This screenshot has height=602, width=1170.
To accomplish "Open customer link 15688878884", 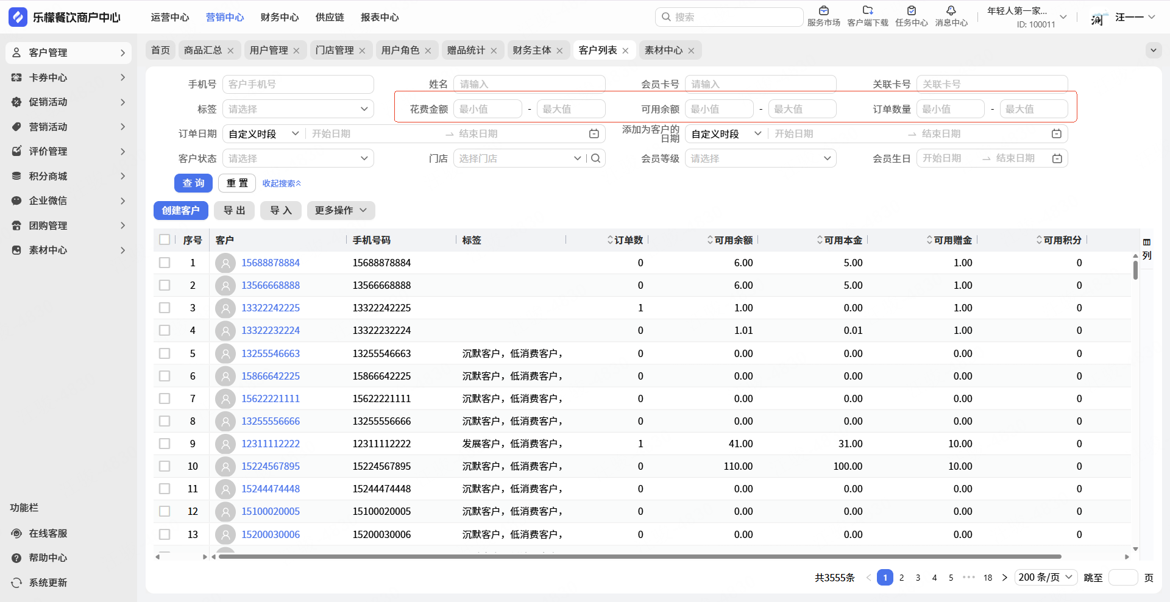I will point(271,263).
